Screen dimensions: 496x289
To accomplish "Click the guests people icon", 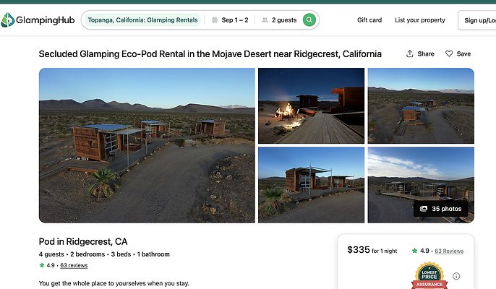I will [265, 20].
